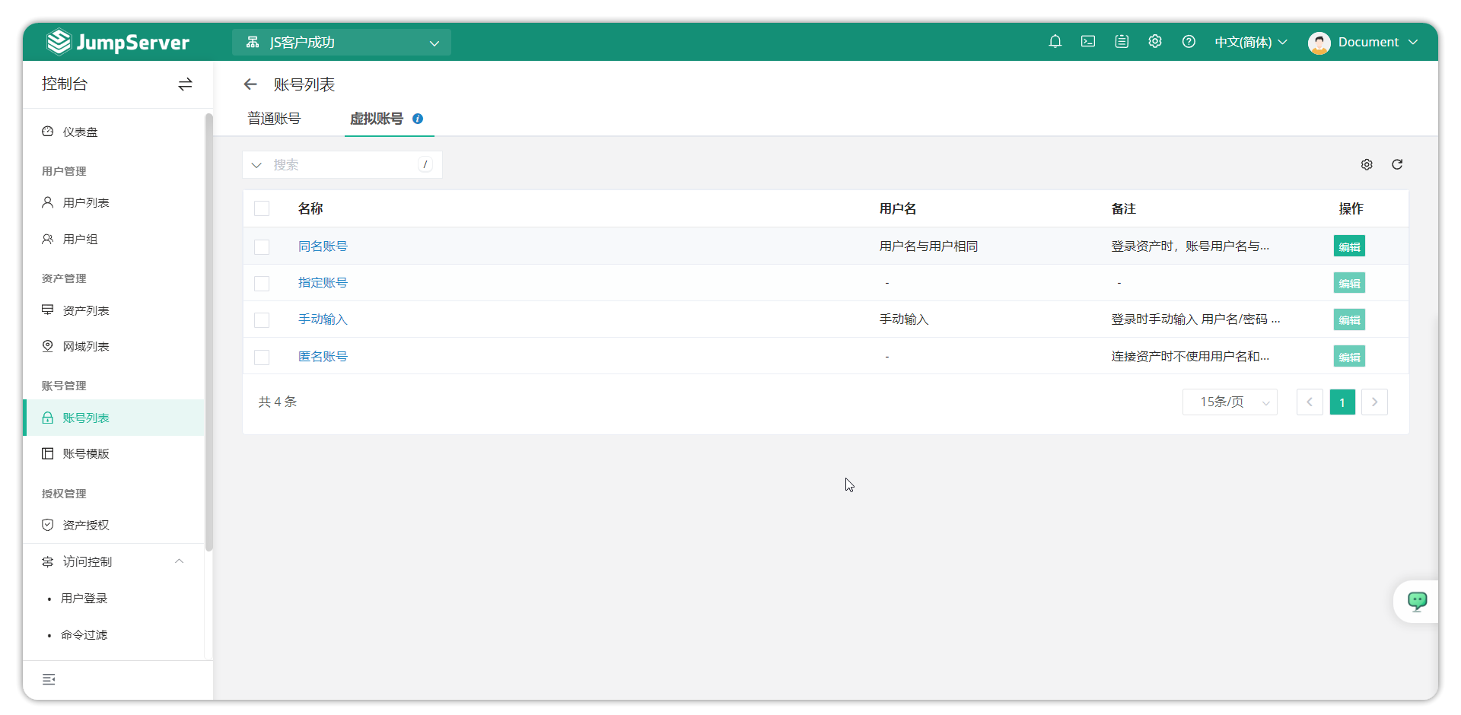Click the Document user avatar

click(1319, 43)
